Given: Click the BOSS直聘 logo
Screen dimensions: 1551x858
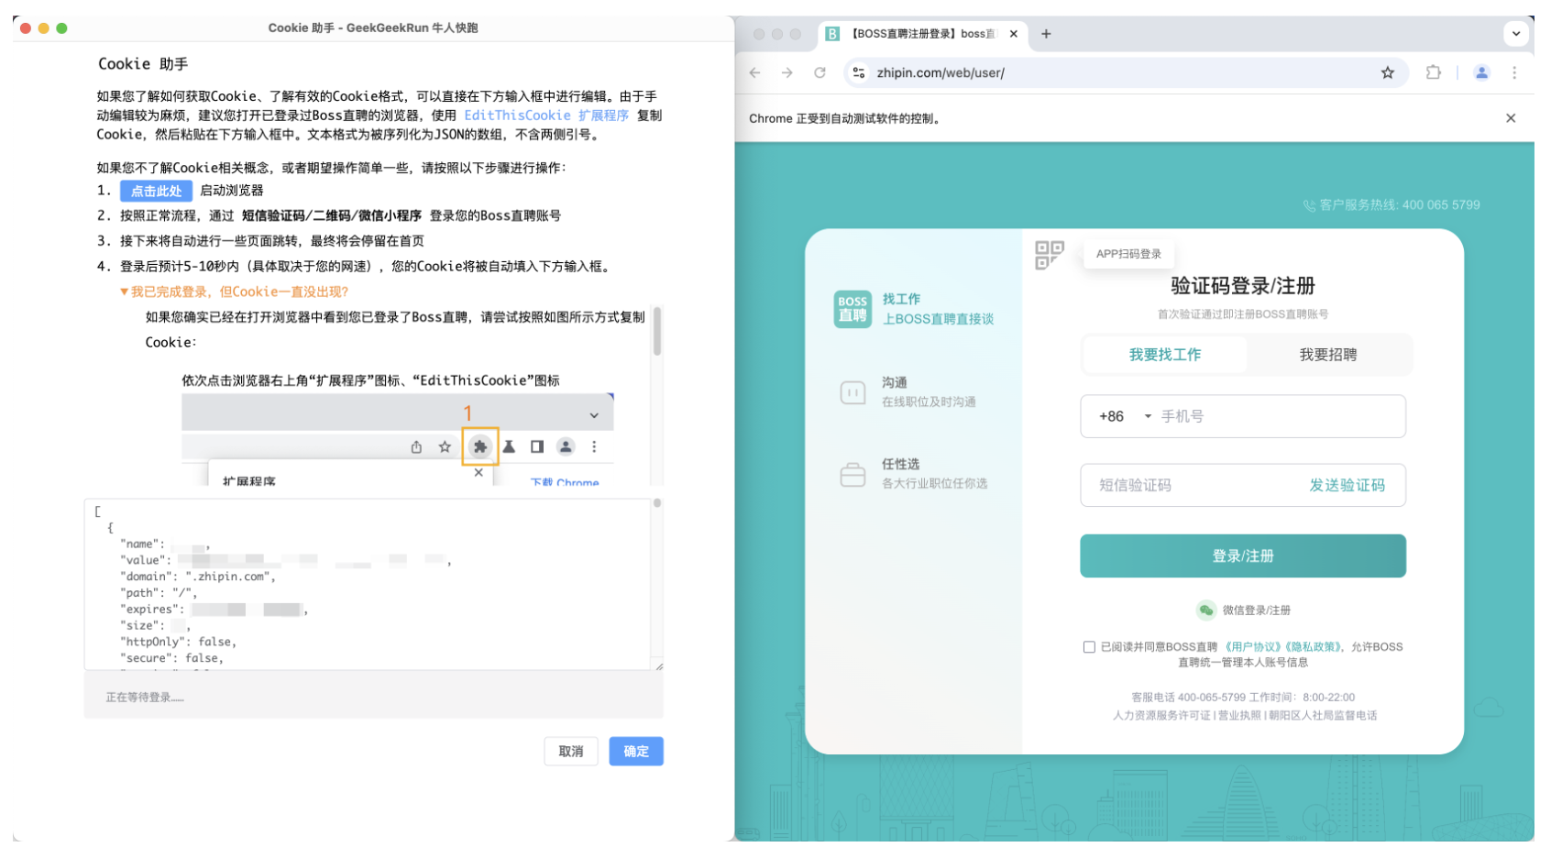Looking at the screenshot, I should tap(852, 309).
